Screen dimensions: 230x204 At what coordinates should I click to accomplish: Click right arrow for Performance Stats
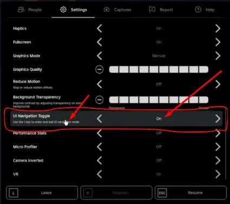pos(218,133)
